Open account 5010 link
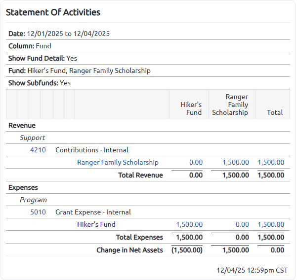This screenshot has width=297, height=280. click(38, 212)
